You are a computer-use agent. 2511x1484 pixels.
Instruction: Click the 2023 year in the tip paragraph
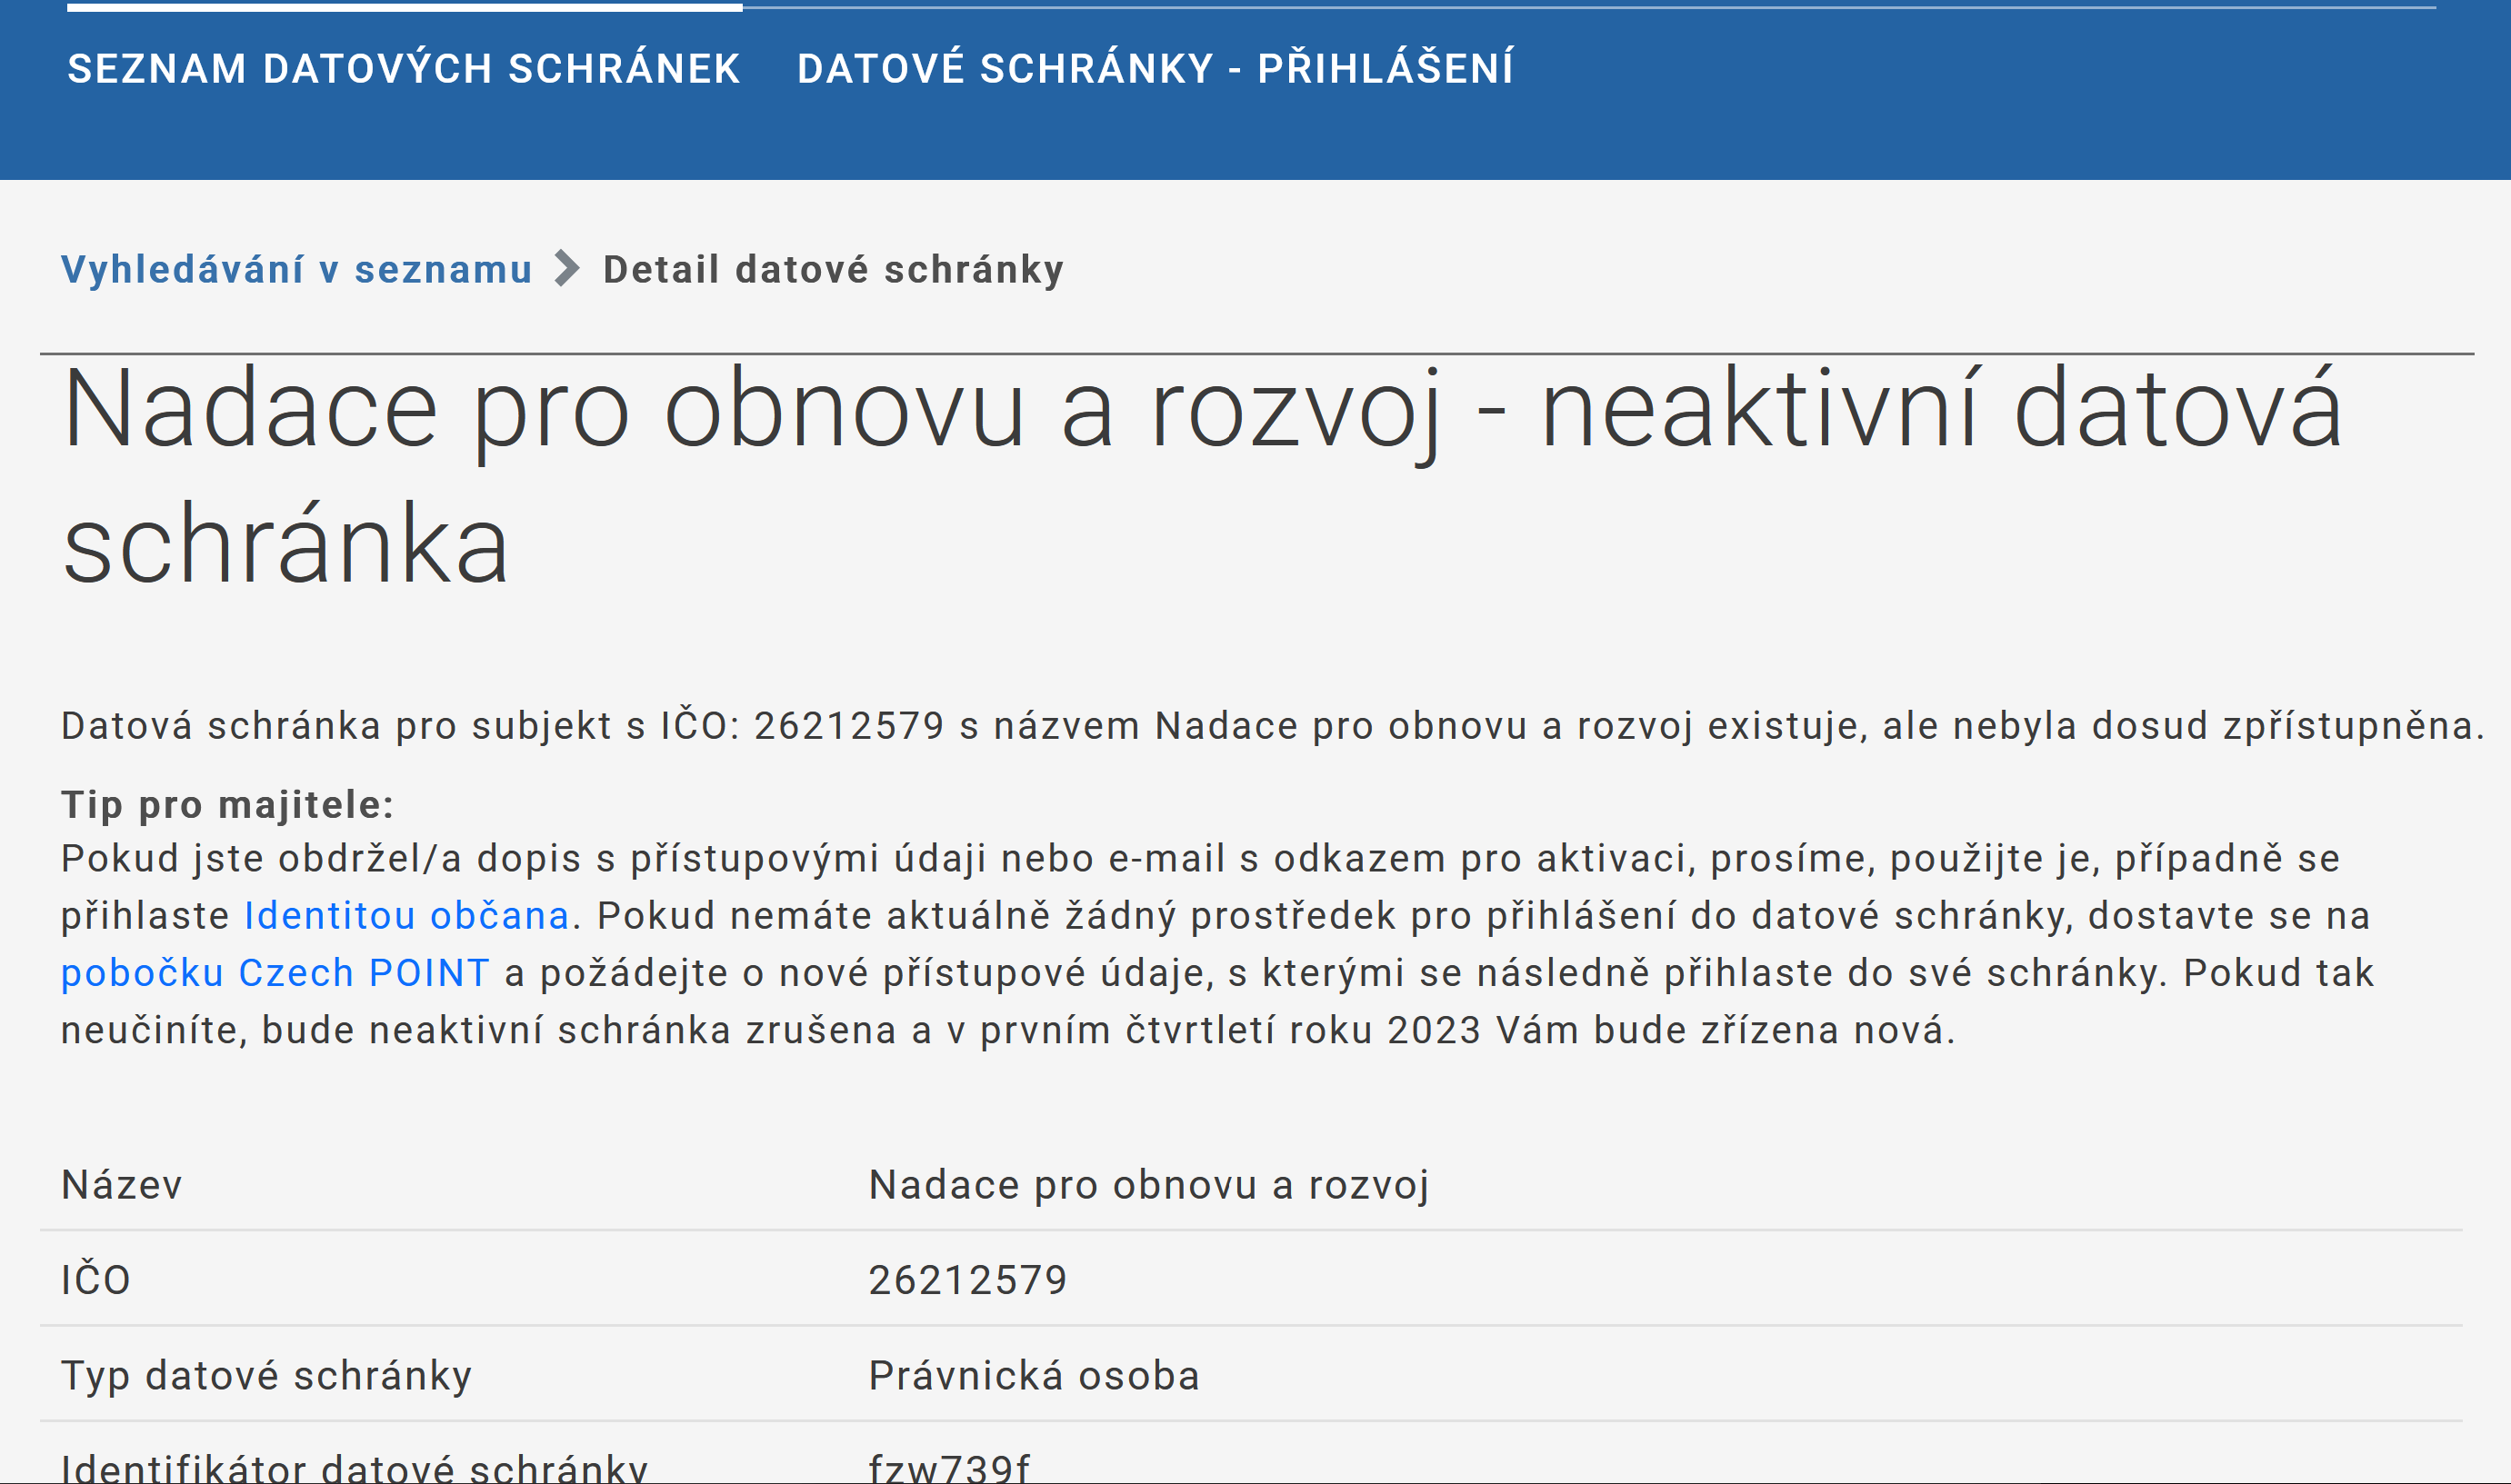coord(1434,1030)
